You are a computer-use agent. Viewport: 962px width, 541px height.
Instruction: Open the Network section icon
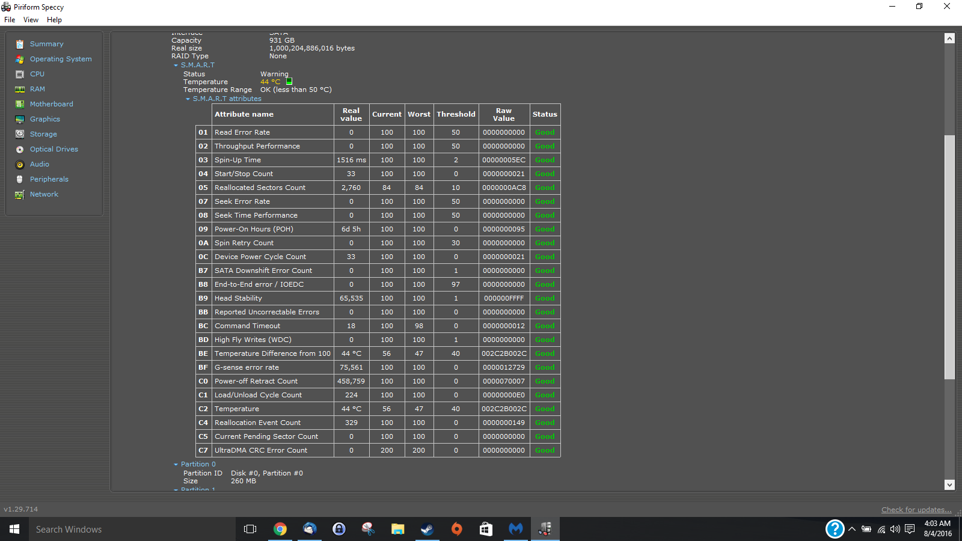[x=20, y=194]
